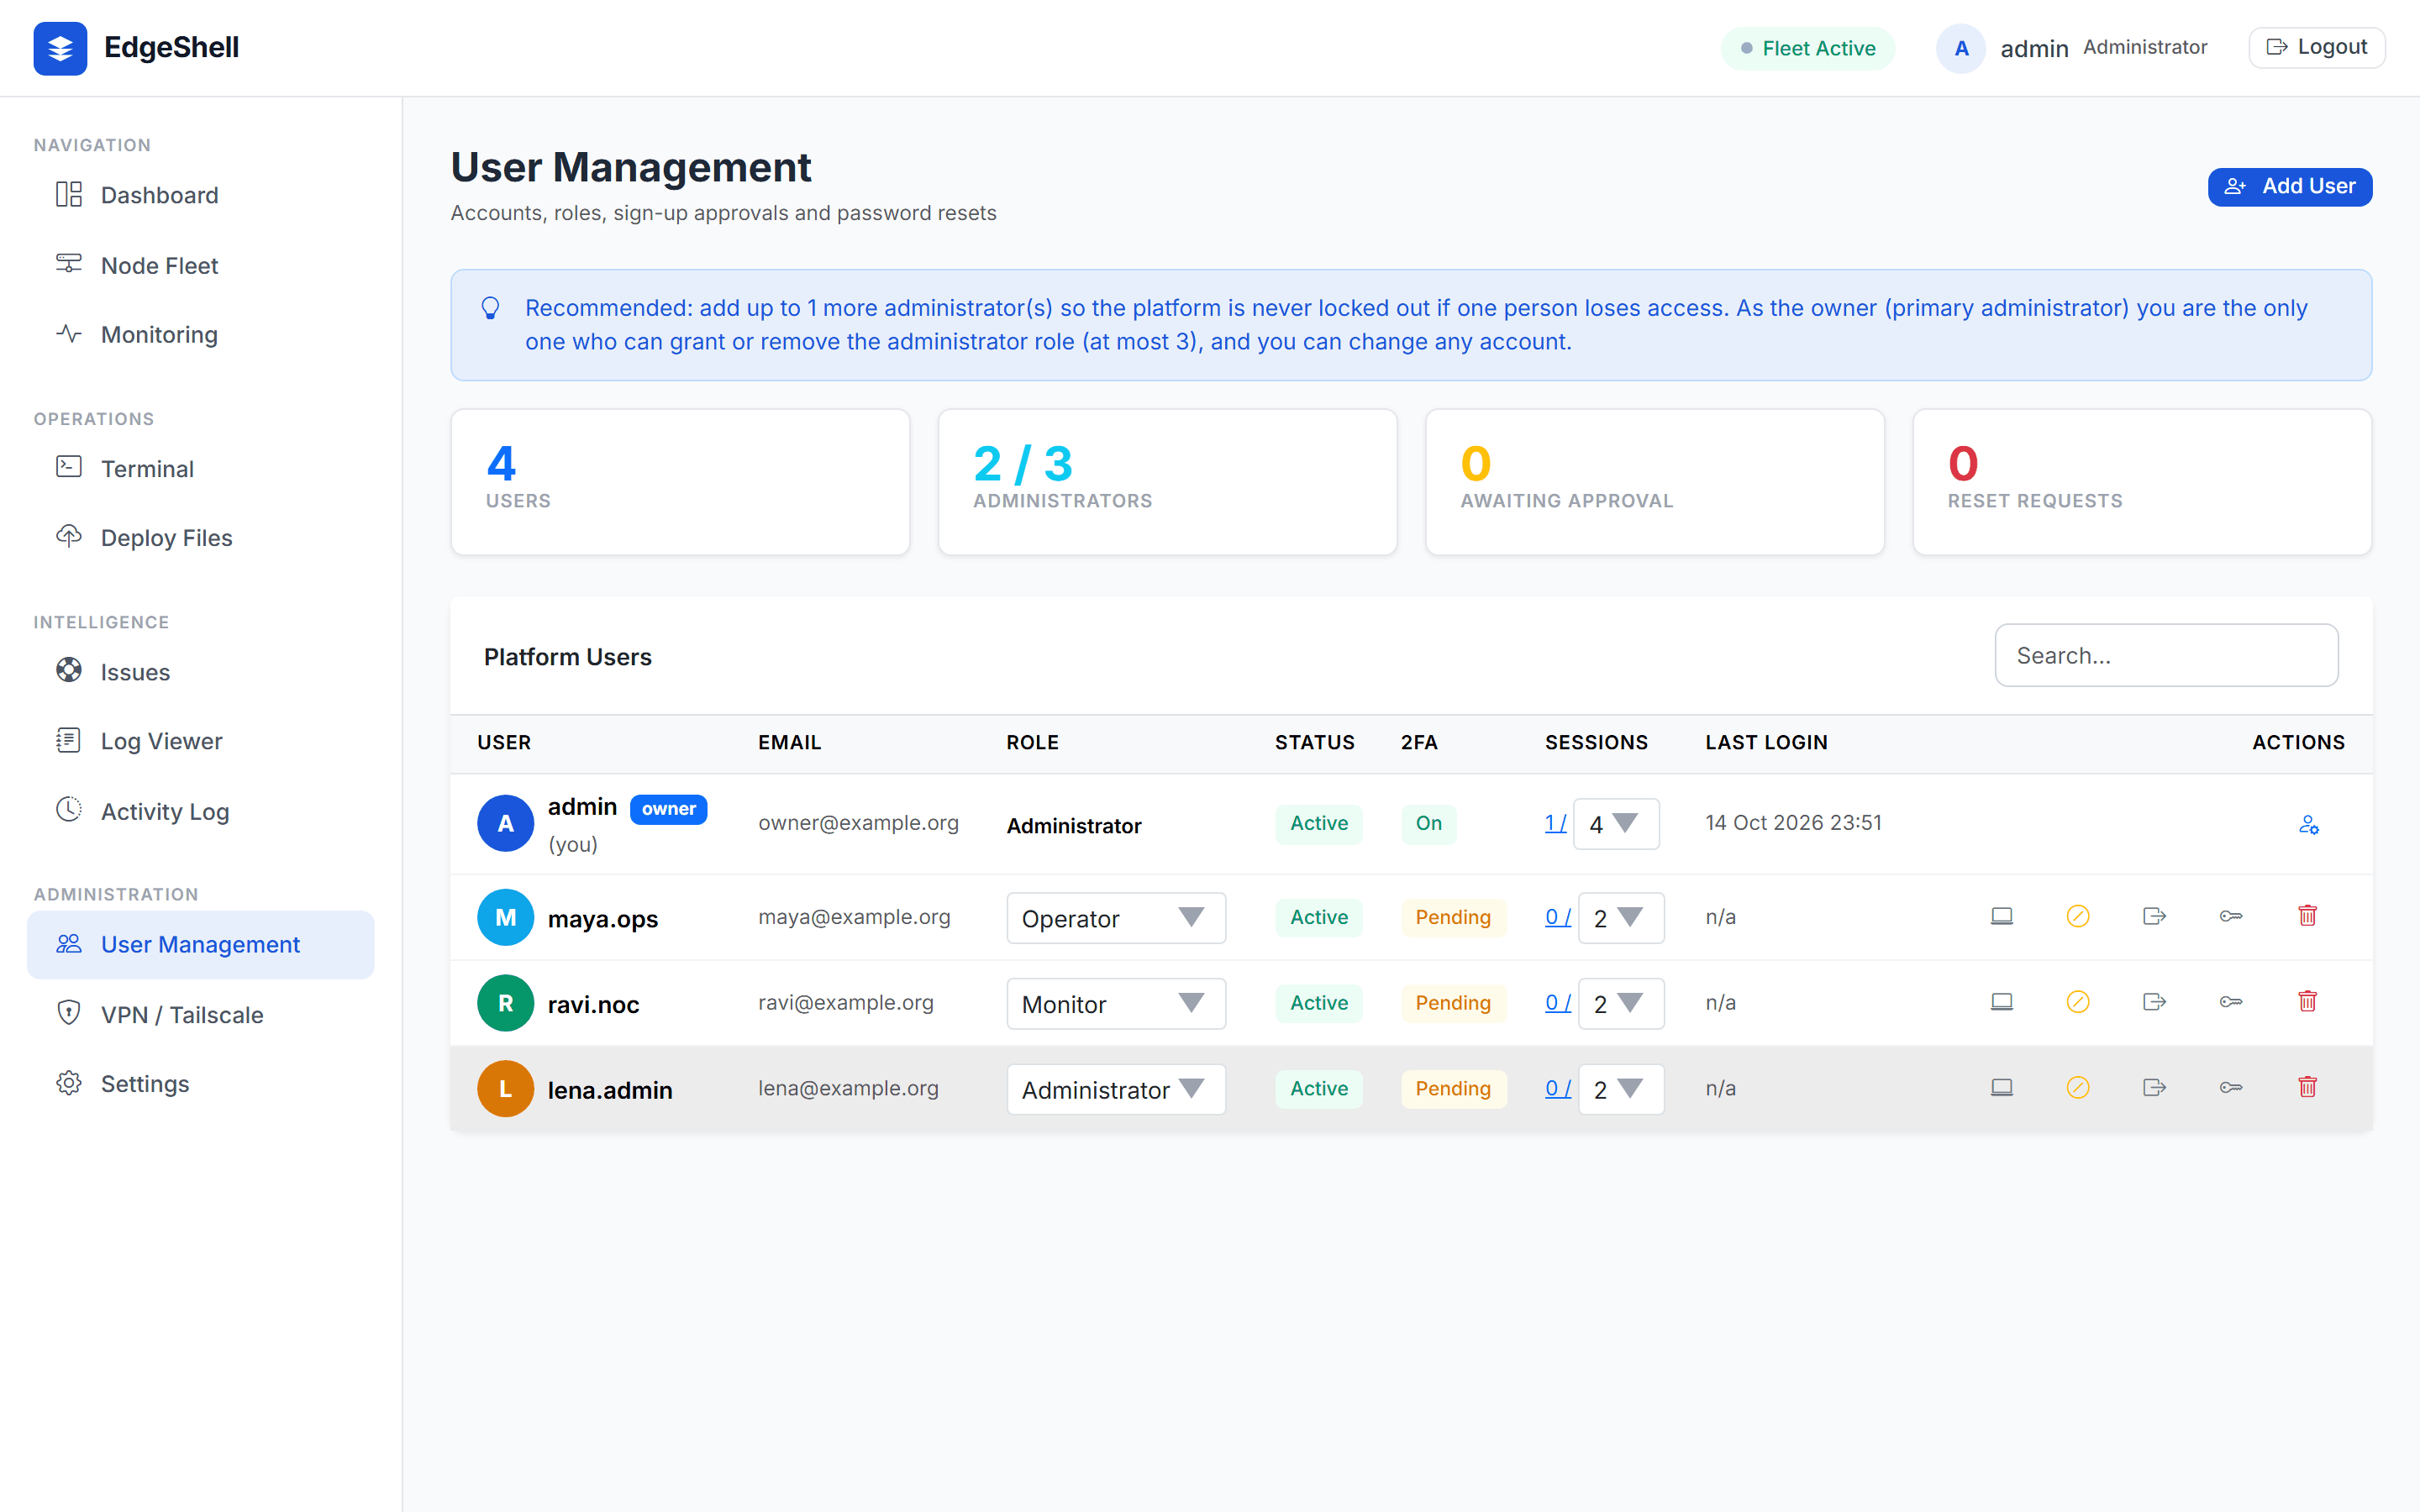The image size is (2420, 1512).
Task: Click the Fleet Active status badge
Action: [1807, 49]
